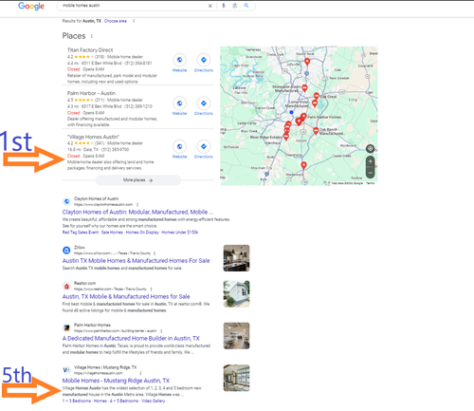Open the Realtor.com result house thumbnail
The height and width of the screenshot is (411, 474).
[x=236, y=294]
